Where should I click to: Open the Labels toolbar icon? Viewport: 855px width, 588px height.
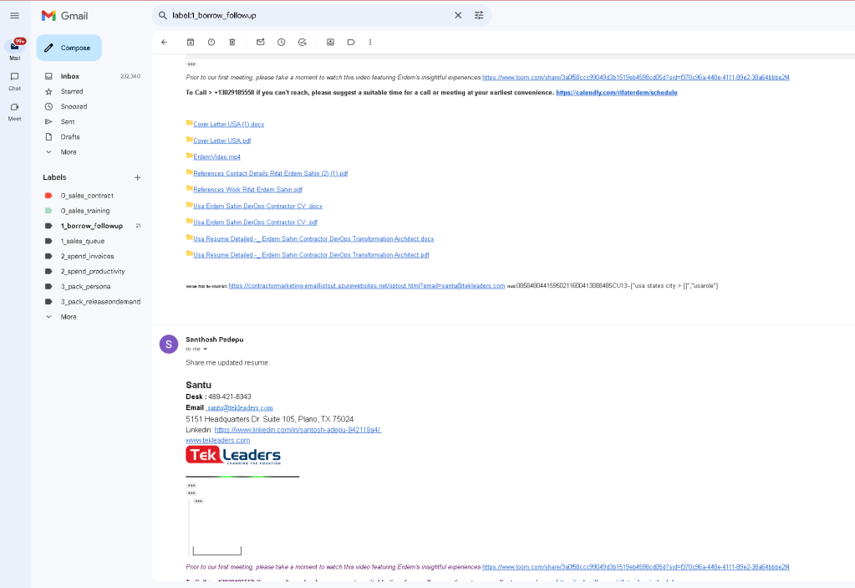(x=351, y=42)
